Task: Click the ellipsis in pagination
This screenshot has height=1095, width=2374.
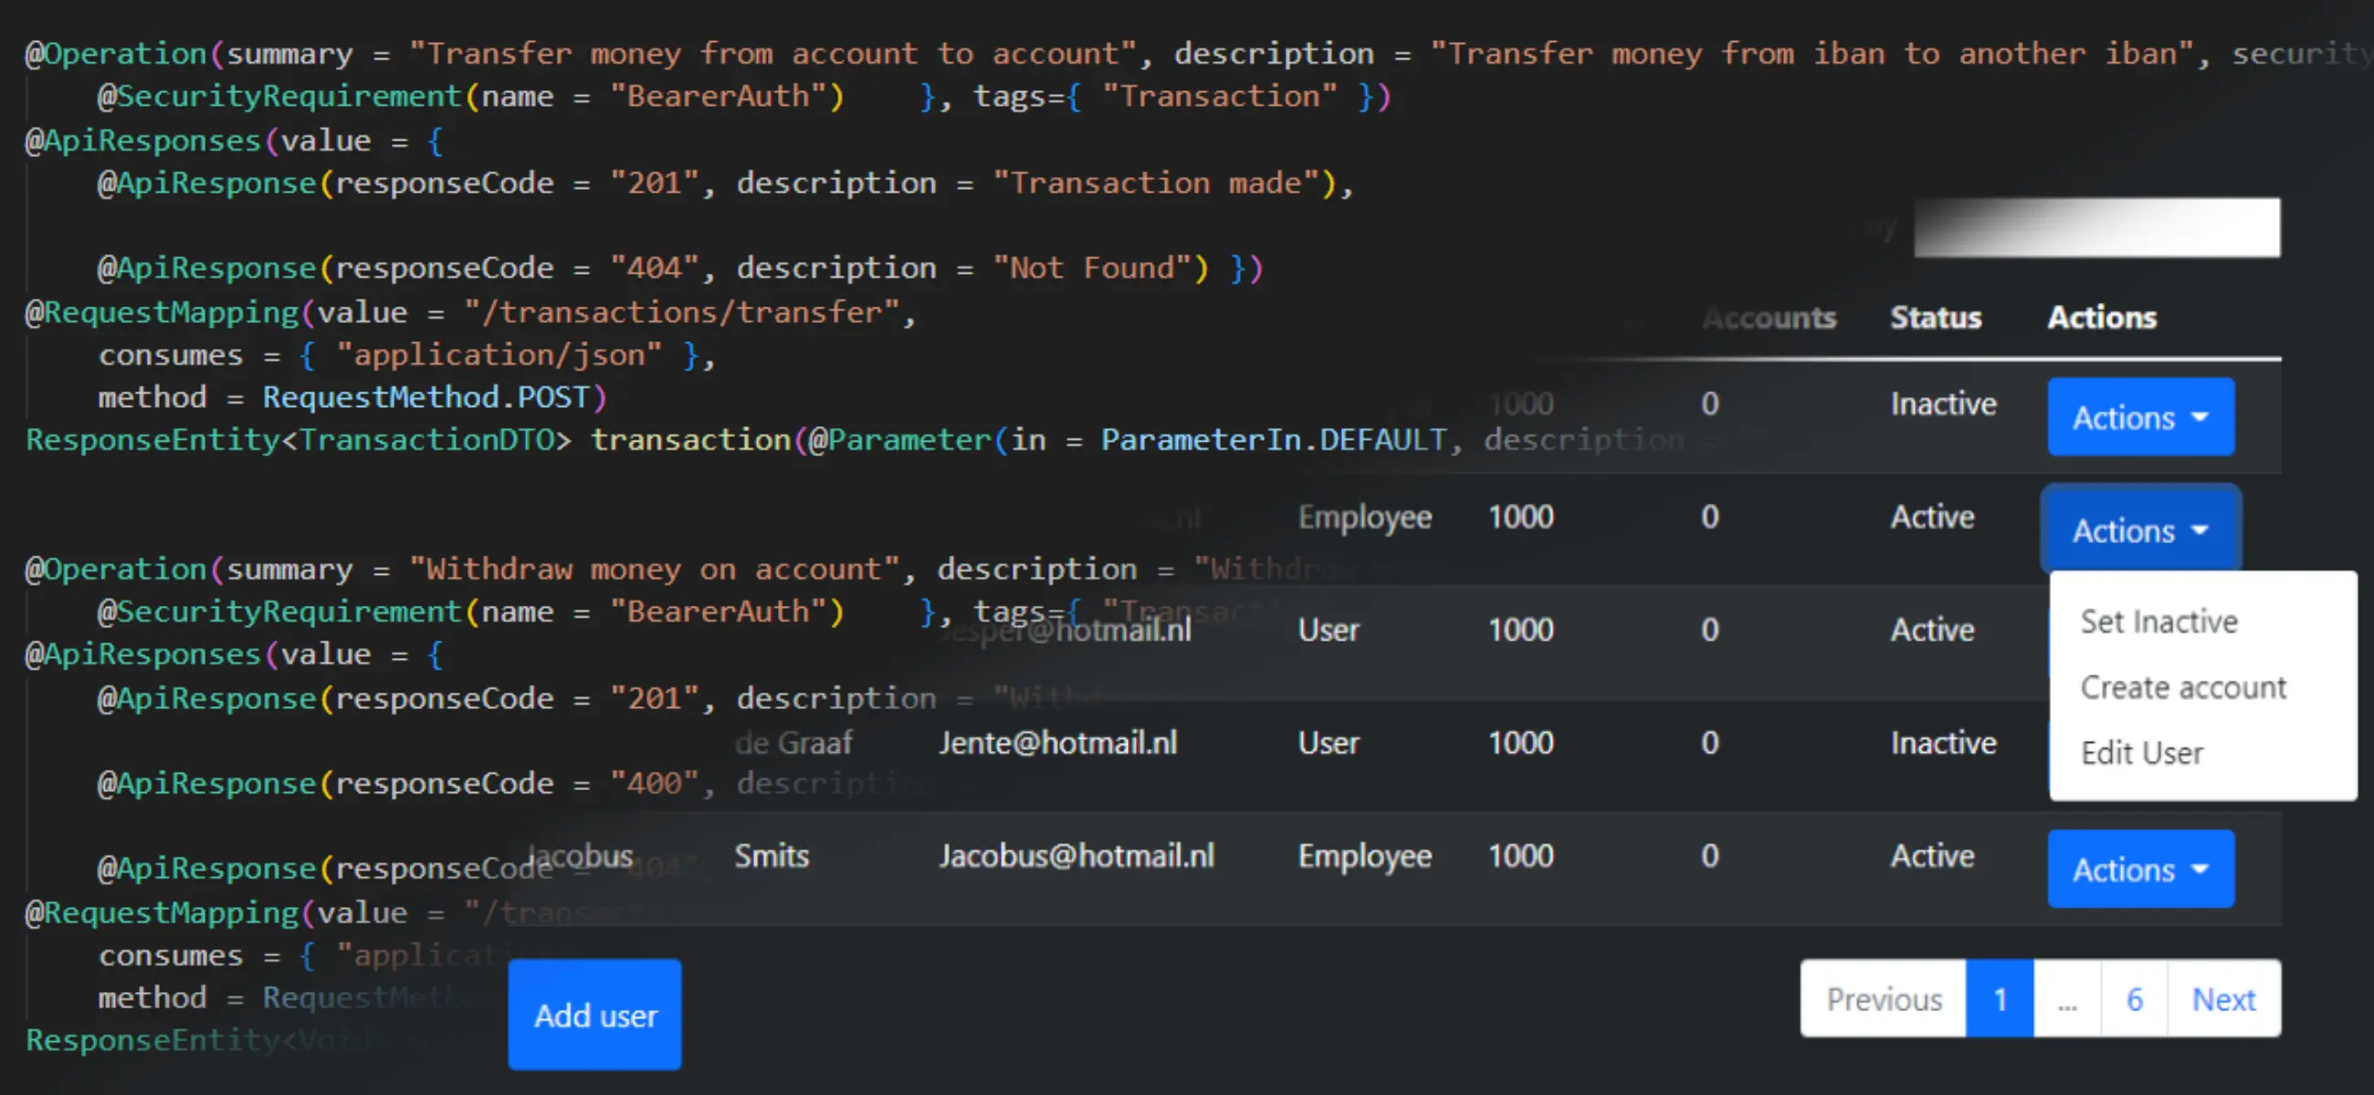Action: tap(2066, 998)
